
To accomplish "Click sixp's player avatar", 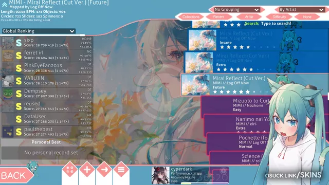I will [8, 43].
